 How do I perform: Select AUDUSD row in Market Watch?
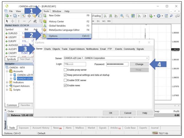[x=19, y=45]
